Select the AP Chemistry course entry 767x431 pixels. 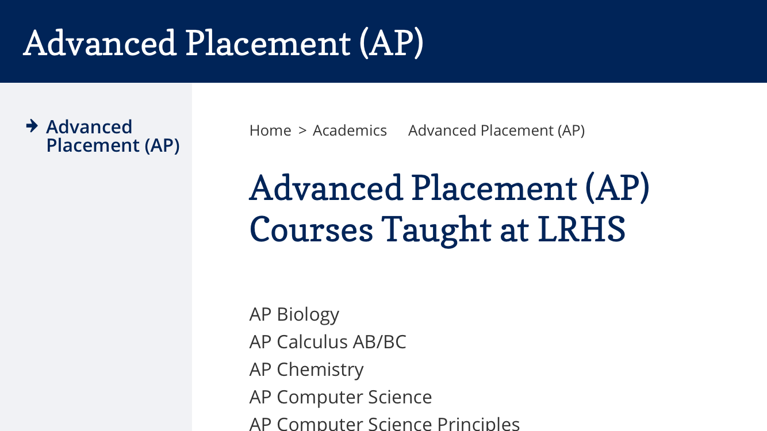[306, 370]
